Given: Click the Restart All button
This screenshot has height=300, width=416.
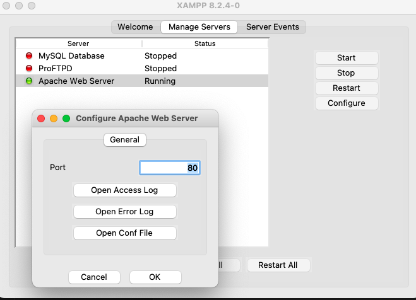Looking at the screenshot, I should pyautogui.click(x=278, y=265).
